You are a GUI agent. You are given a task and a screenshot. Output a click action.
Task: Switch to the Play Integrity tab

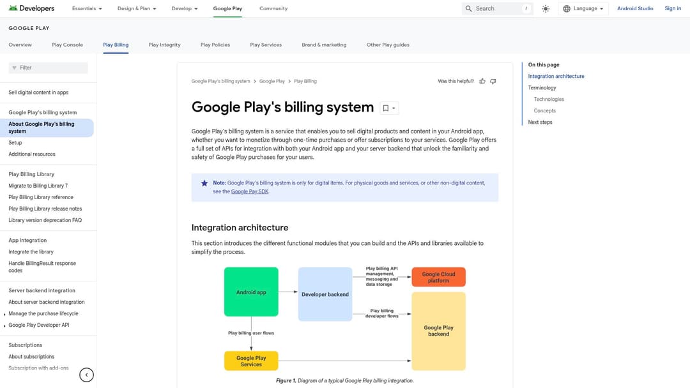coord(165,45)
